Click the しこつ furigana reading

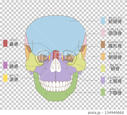click(x=14, y=62)
